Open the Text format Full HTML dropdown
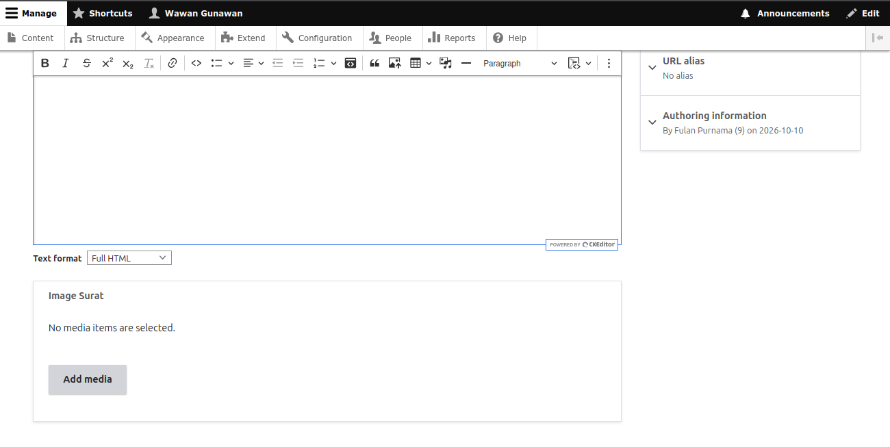Screen dimensions: 890x447 pos(129,258)
